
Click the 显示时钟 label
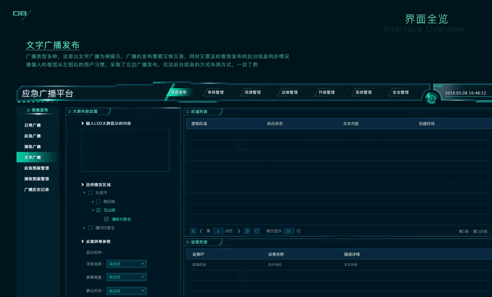tap(95, 253)
